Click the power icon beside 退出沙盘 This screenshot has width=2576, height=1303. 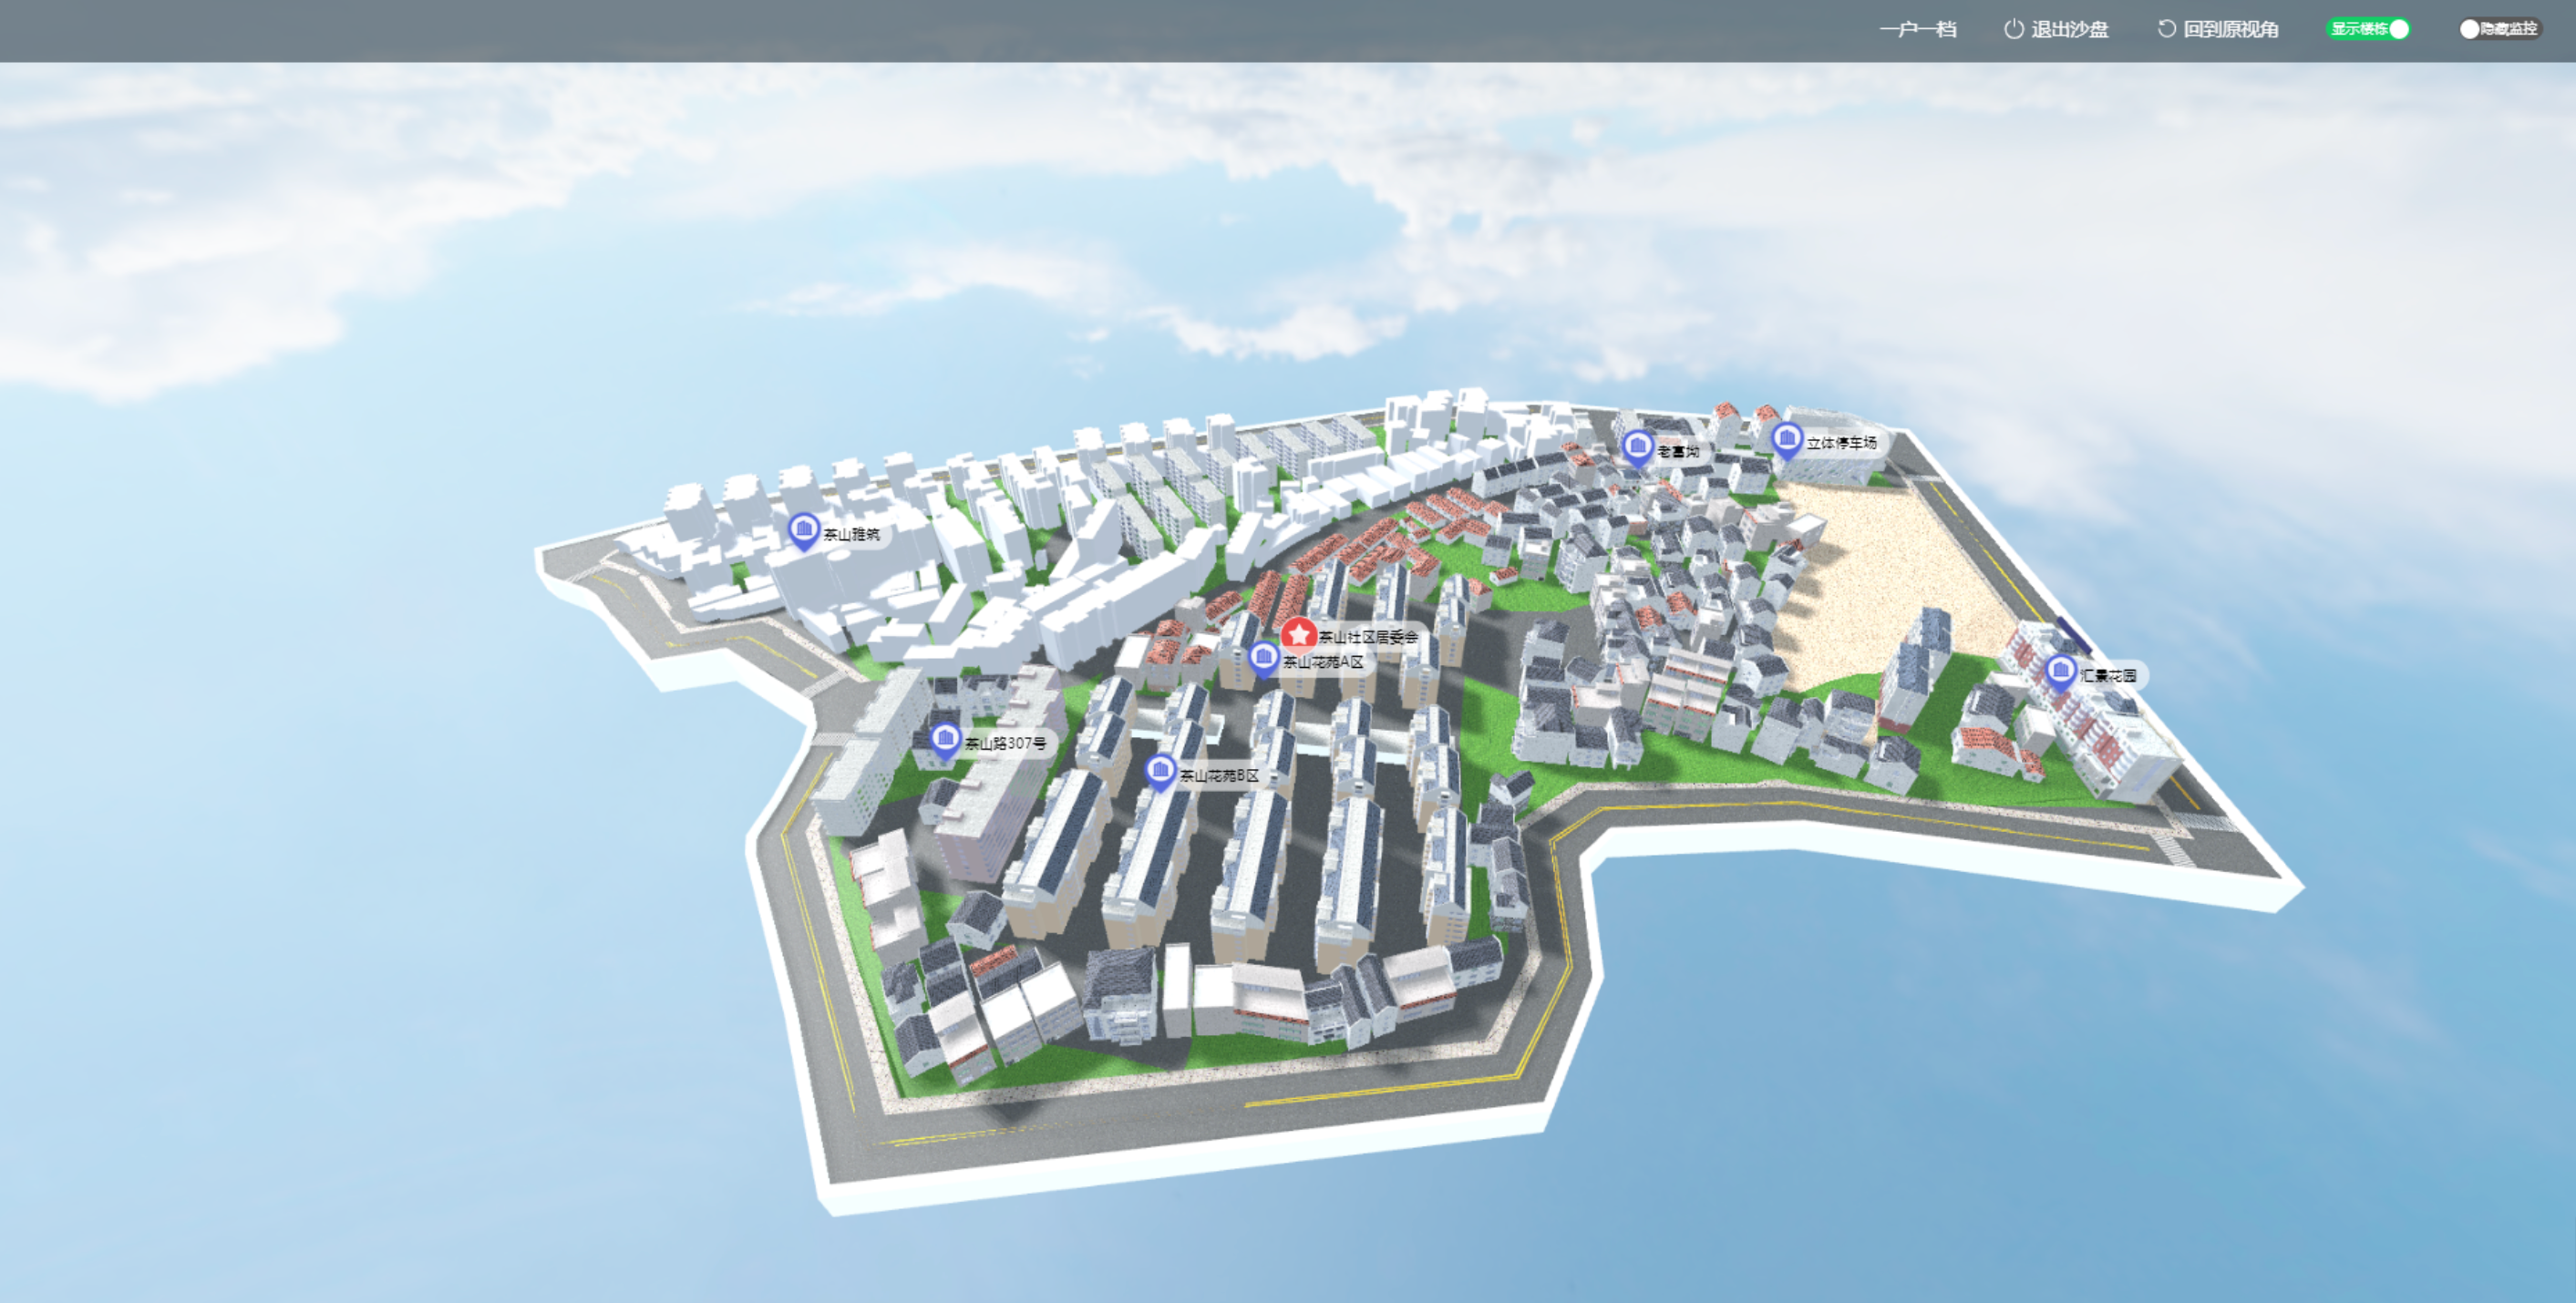click(2013, 29)
